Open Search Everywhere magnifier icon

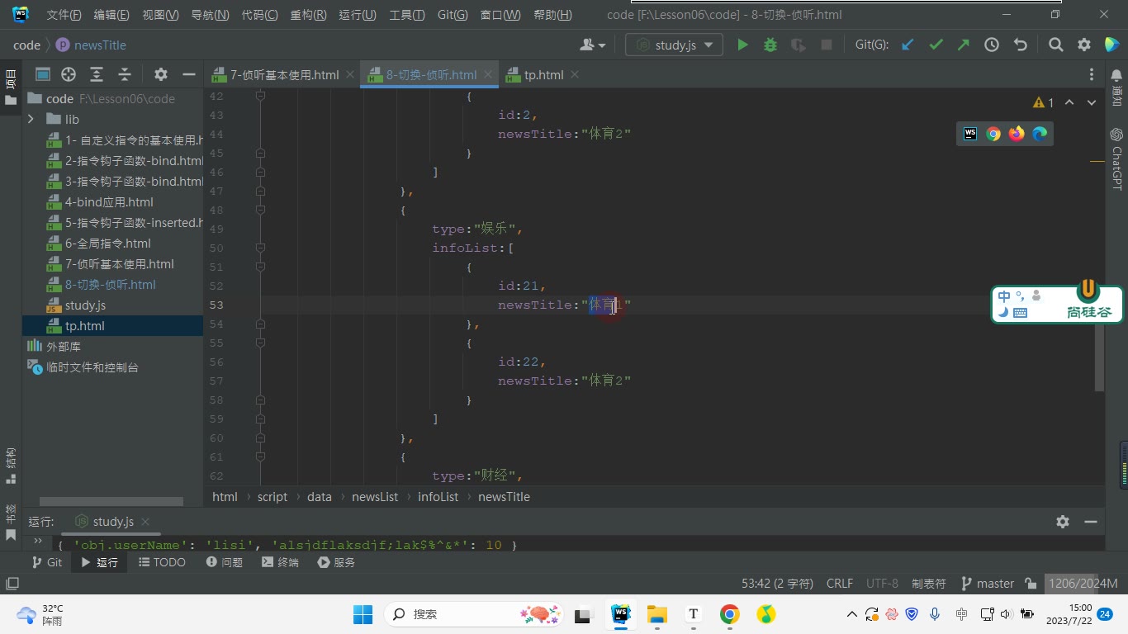(1055, 45)
